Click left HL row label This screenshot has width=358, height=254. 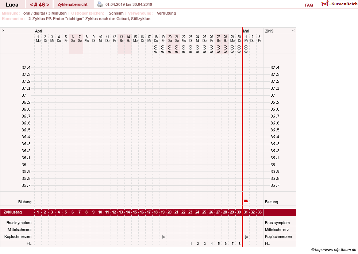tap(29, 243)
